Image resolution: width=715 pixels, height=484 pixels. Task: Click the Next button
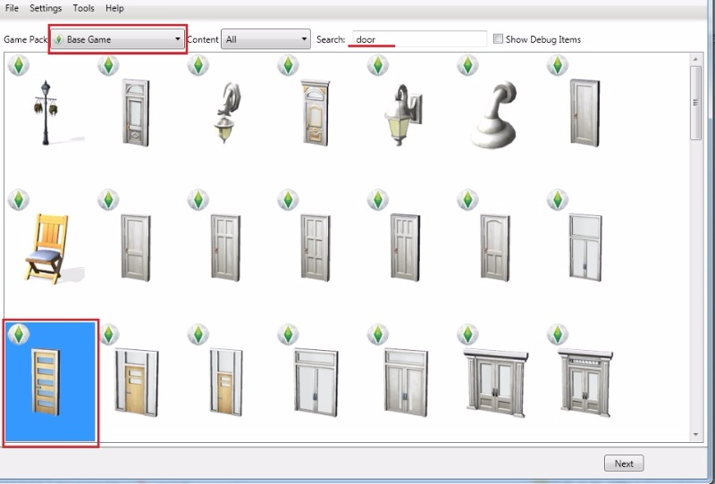point(624,463)
